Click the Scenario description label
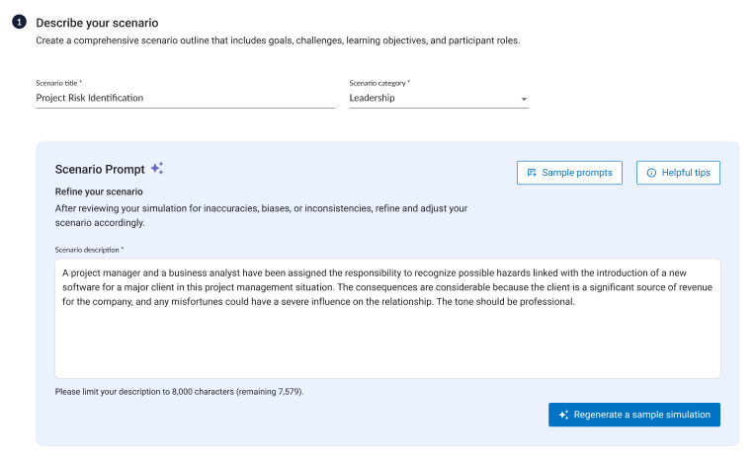The image size is (755, 462). point(89,250)
